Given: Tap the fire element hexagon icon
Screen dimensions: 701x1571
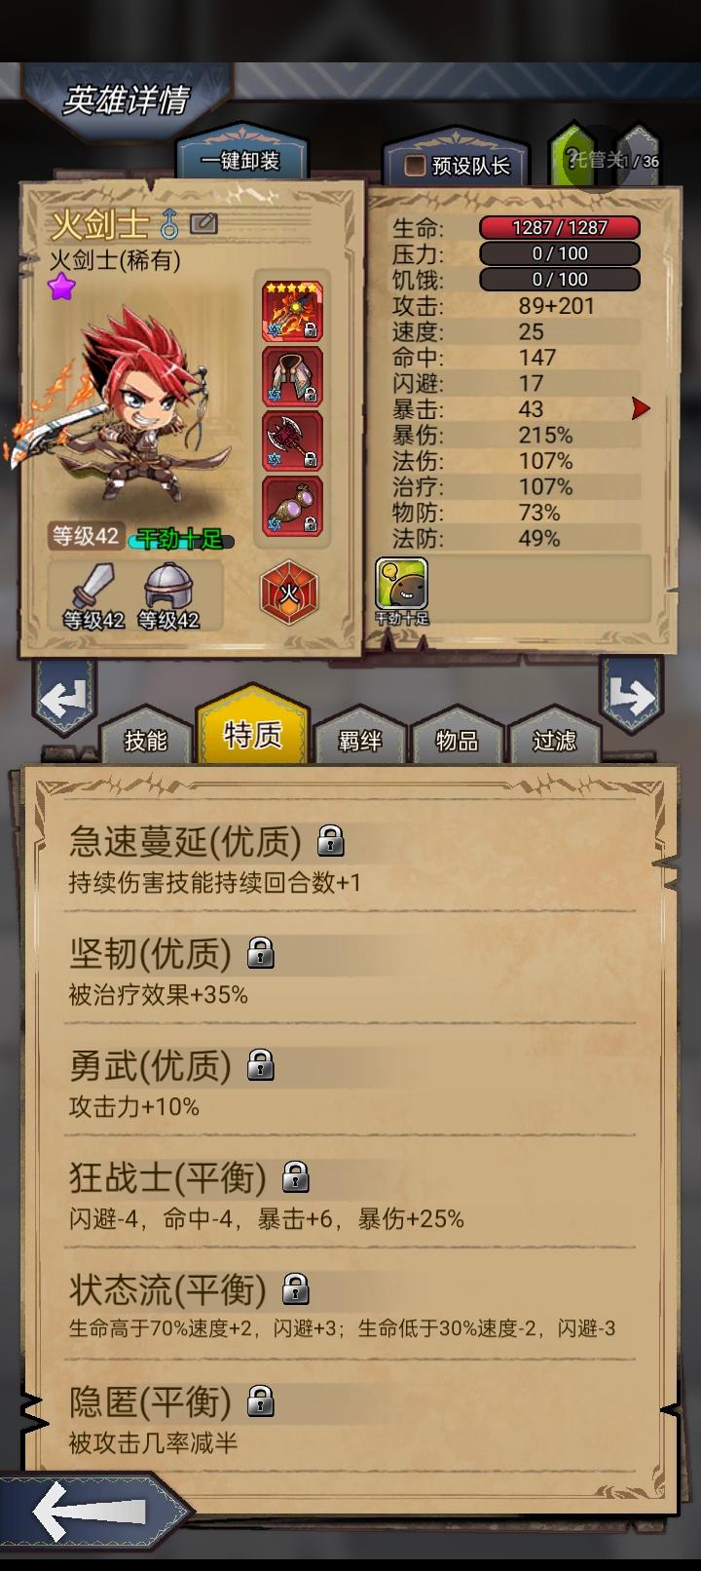Looking at the screenshot, I should [289, 592].
